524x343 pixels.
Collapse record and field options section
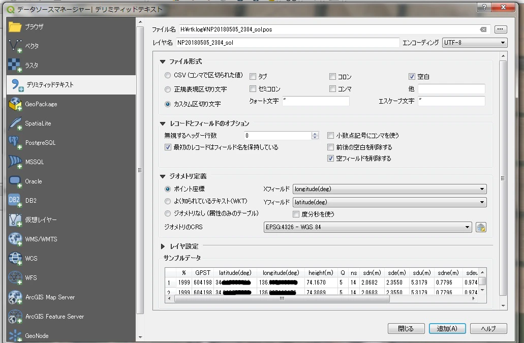pyautogui.click(x=163, y=123)
